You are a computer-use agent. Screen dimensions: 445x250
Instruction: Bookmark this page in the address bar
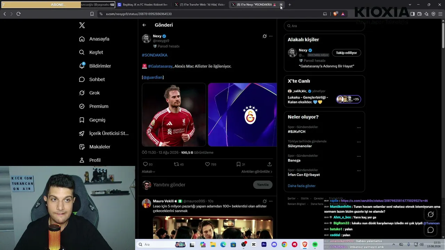click(x=92, y=14)
